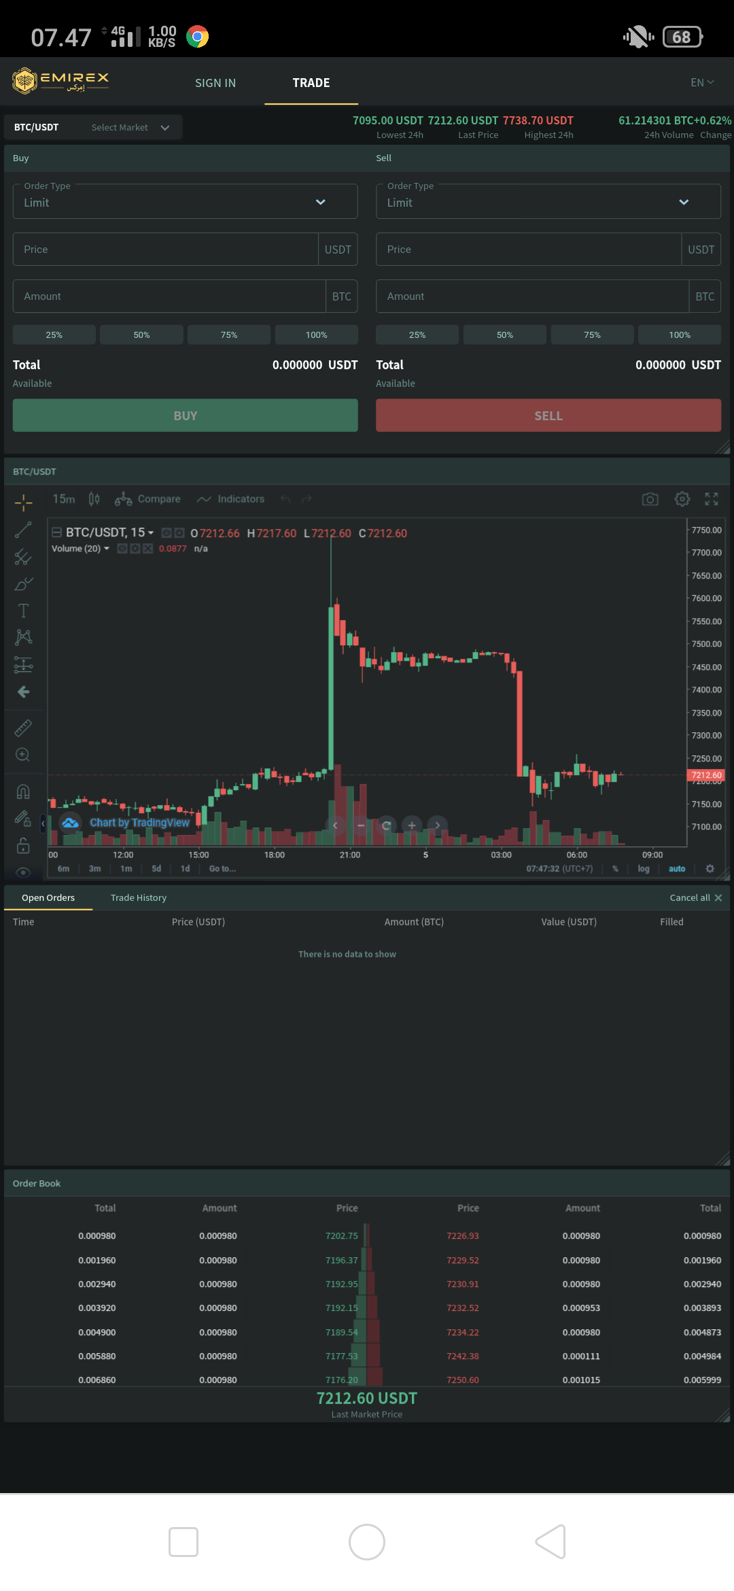Screen dimensions: 734x1591
Task: Open Sell Order Type dropdown
Action: click(x=548, y=202)
